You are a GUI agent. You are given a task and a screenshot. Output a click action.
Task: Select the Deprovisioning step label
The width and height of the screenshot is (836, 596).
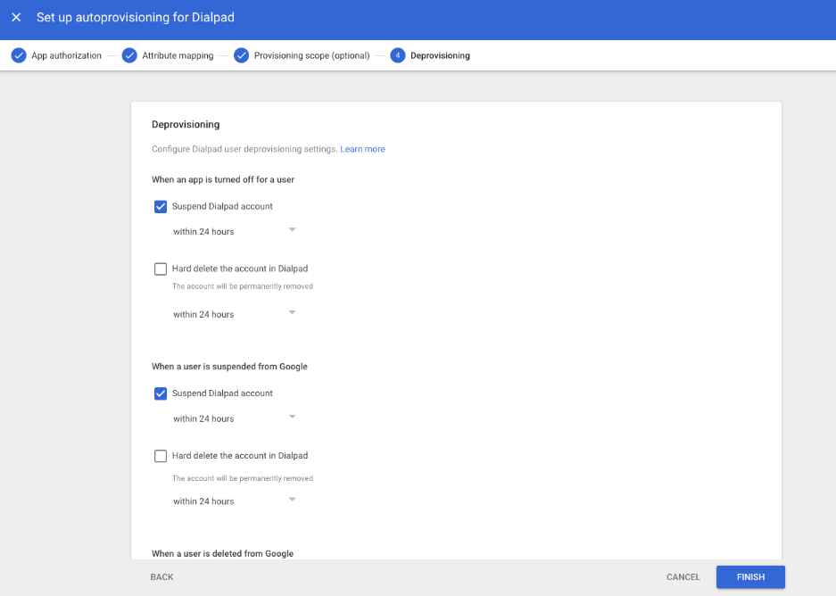440,55
